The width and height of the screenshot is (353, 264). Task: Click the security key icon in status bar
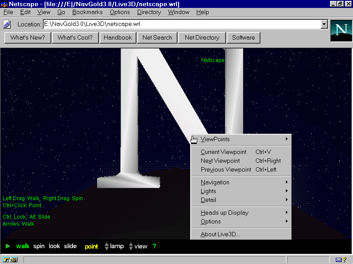(x=10, y=260)
